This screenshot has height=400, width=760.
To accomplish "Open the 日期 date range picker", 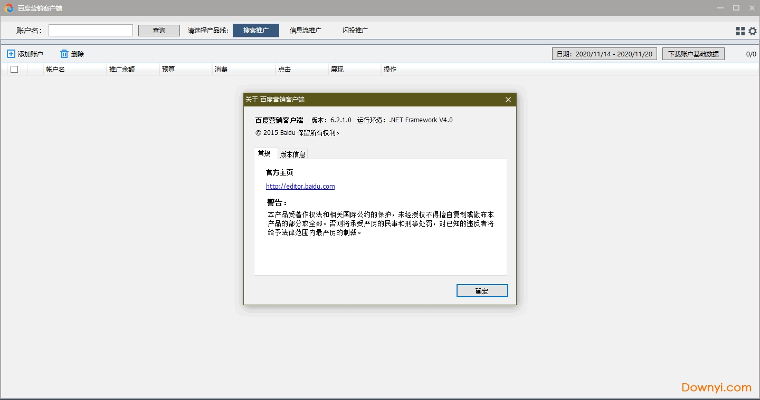I will 604,54.
